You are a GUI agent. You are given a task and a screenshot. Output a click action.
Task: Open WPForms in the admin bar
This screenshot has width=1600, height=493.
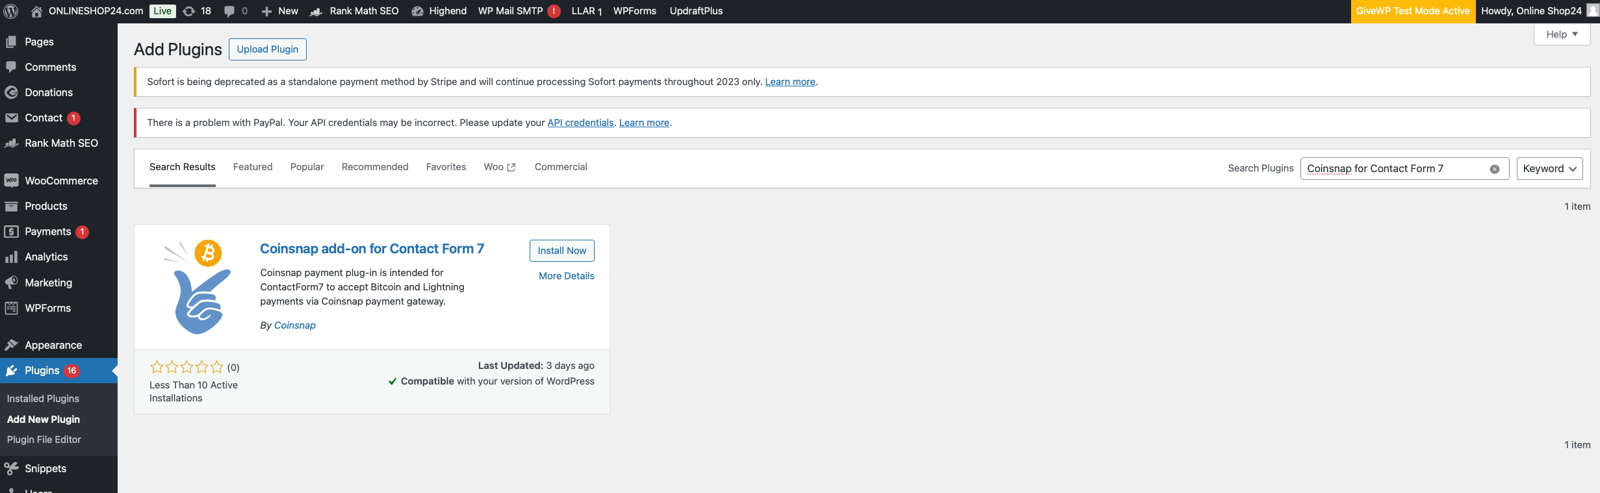point(635,11)
